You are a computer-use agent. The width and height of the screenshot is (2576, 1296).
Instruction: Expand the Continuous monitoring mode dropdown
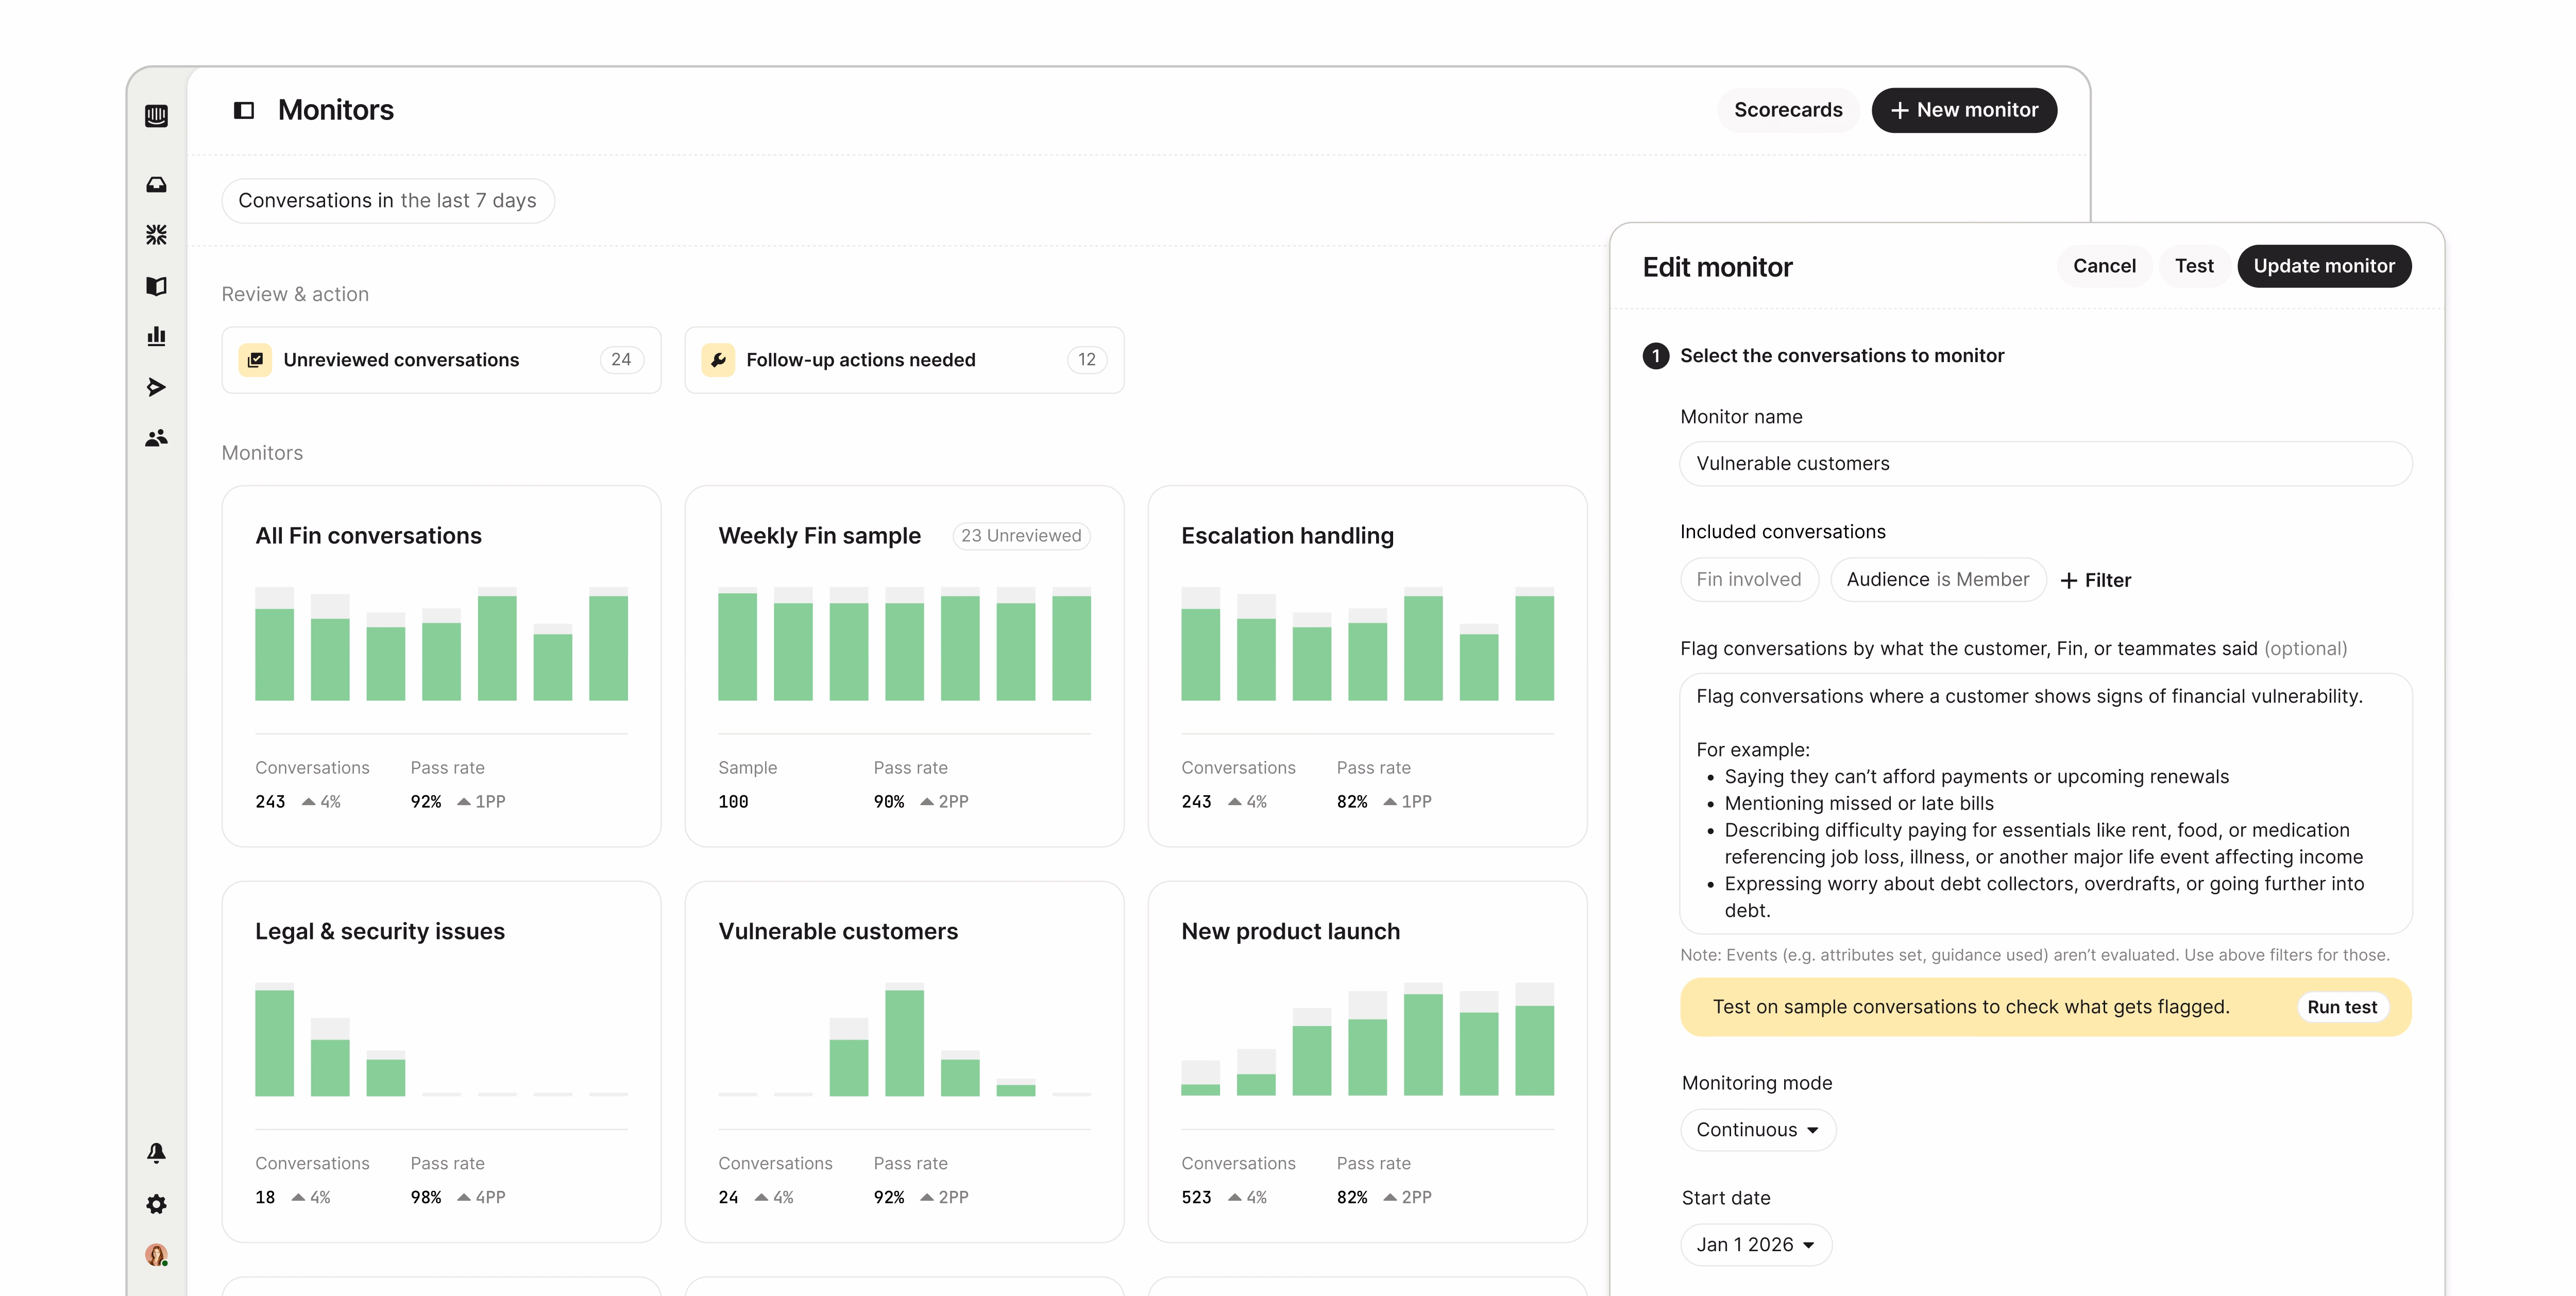tap(1757, 1130)
